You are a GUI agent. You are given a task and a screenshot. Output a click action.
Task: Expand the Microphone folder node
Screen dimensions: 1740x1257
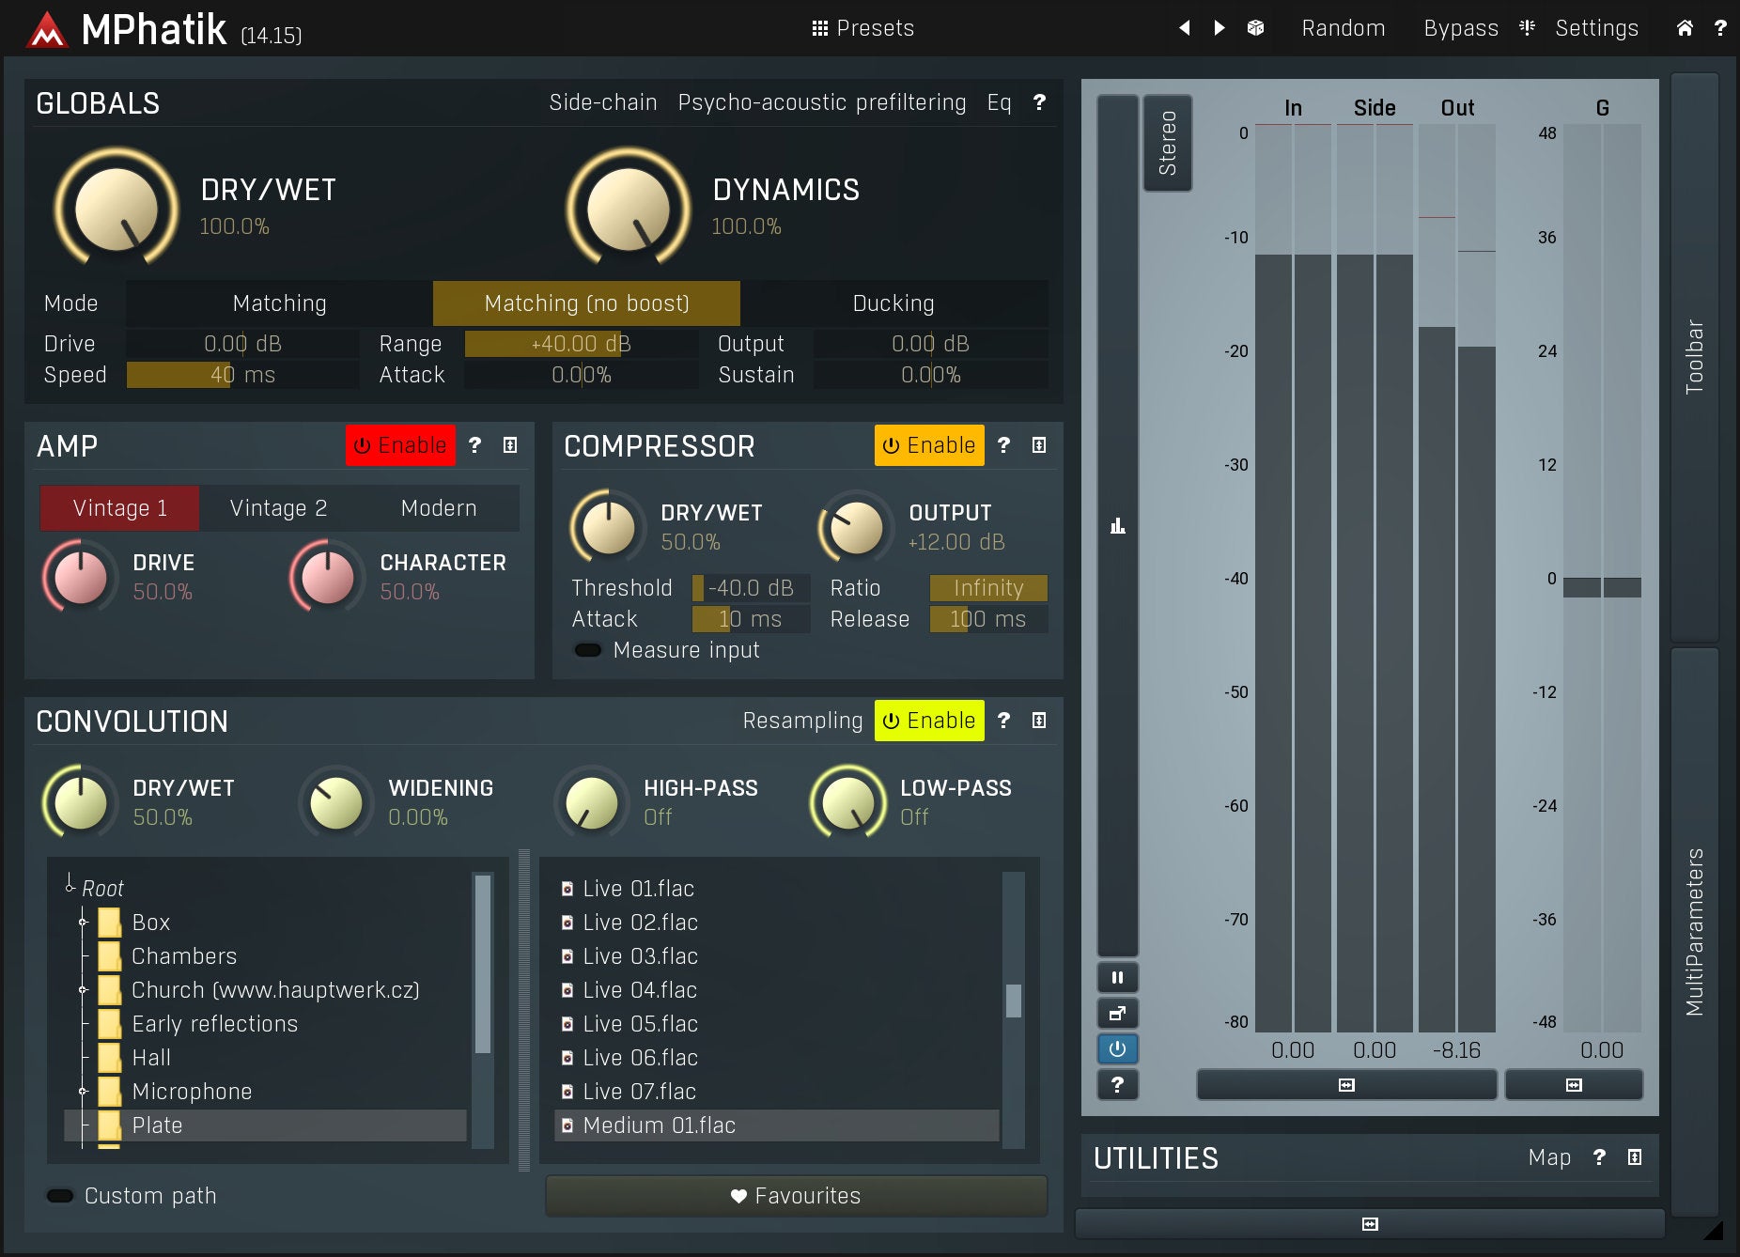click(83, 1092)
